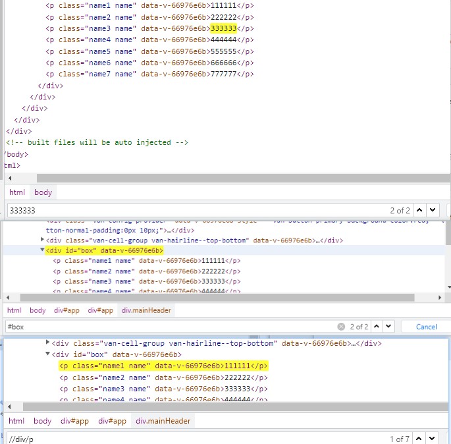
Task: Click the middle panel horizontal scrollbar
Action: pos(217,298)
